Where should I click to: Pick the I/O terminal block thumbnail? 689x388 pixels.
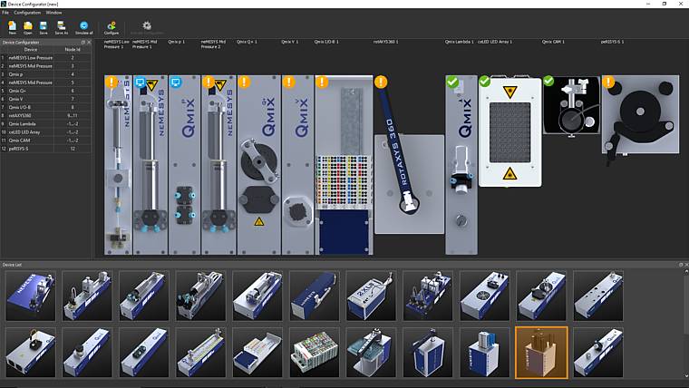point(315,353)
